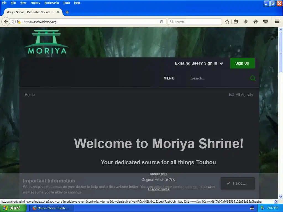Viewport: 283px width, 212px height.
Task: Select the Moriya Shrine taskbar button
Action: [x=51, y=208]
